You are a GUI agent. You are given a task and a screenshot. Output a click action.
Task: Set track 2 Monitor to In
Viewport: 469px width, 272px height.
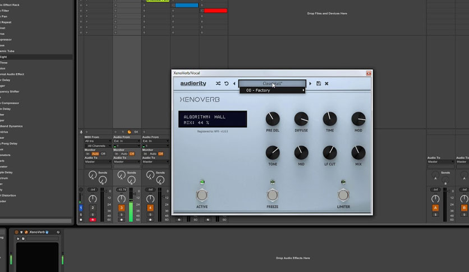[88, 153]
